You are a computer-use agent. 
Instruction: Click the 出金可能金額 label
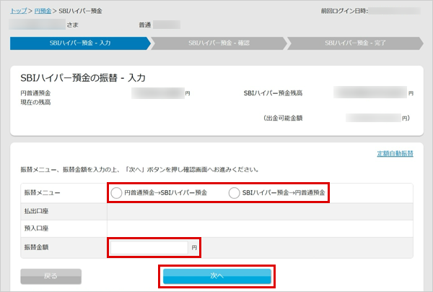pyautogui.click(x=285, y=118)
